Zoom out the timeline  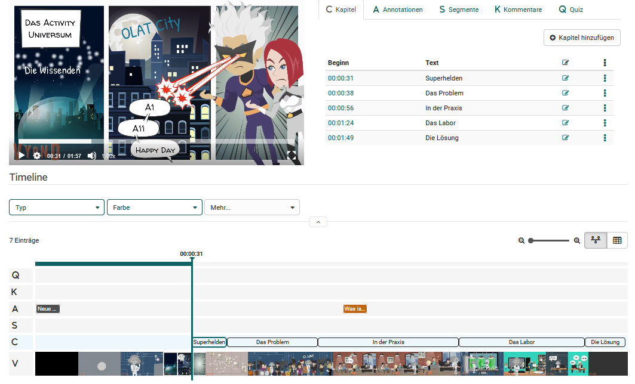coord(522,240)
